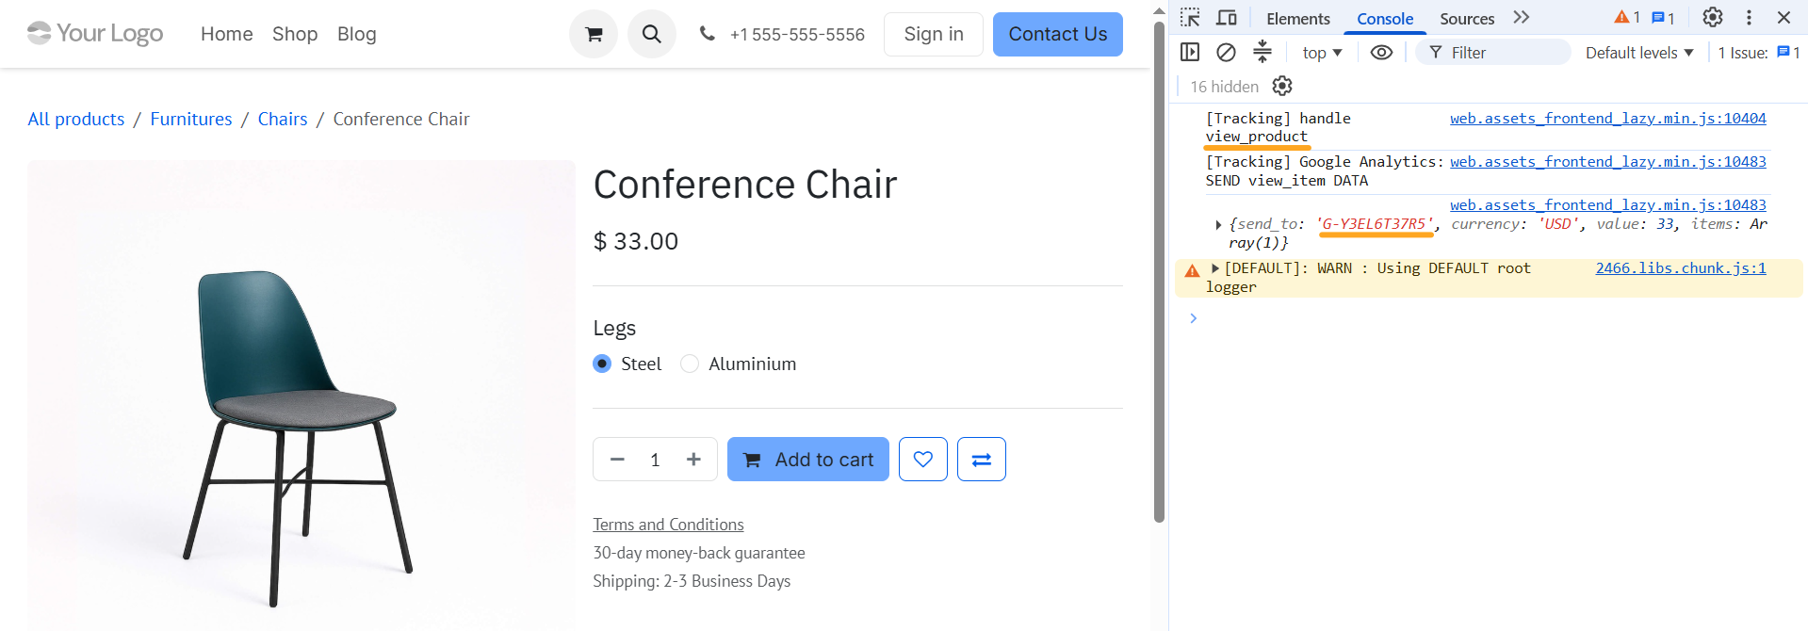Click the Contact Us button
The image size is (1808, 631).
tap(1058, 34)
